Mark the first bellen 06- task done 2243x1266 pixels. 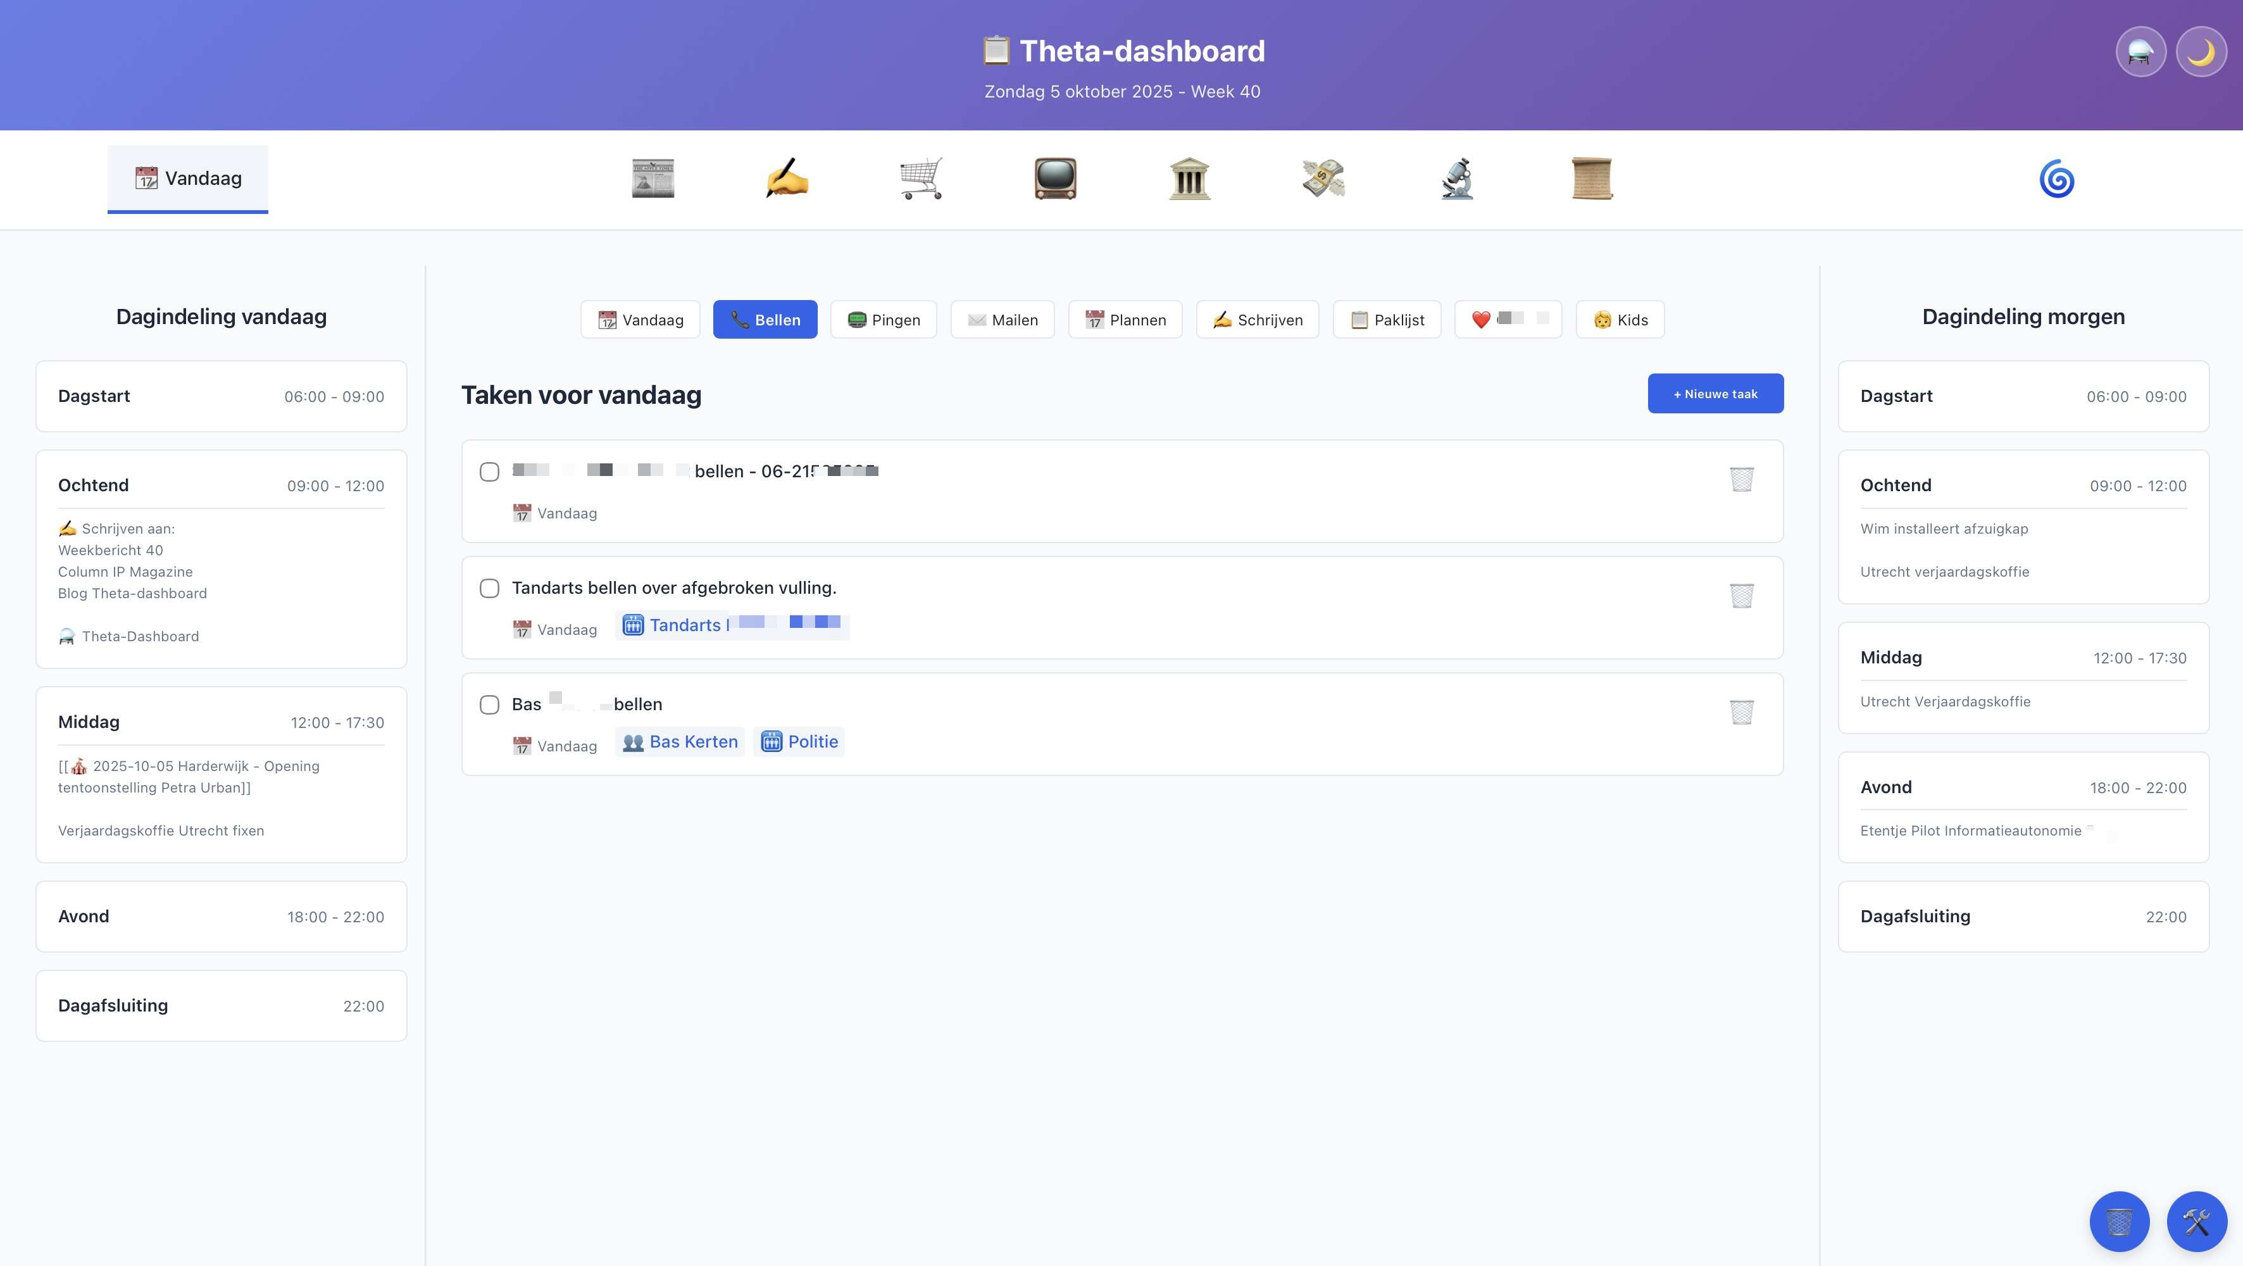point(489,472)
